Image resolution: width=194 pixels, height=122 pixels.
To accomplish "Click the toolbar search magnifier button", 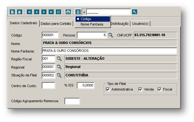I will (x=135, y=12).
